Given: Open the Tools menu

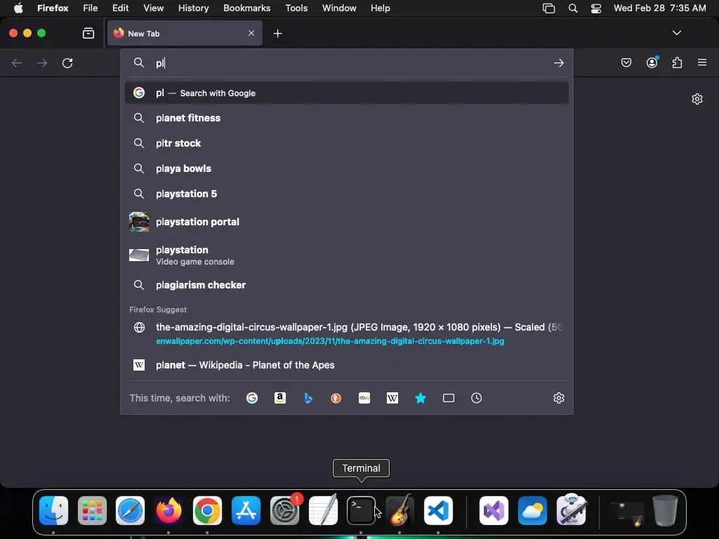Looking at the screenshot, I should pos(296,8).
